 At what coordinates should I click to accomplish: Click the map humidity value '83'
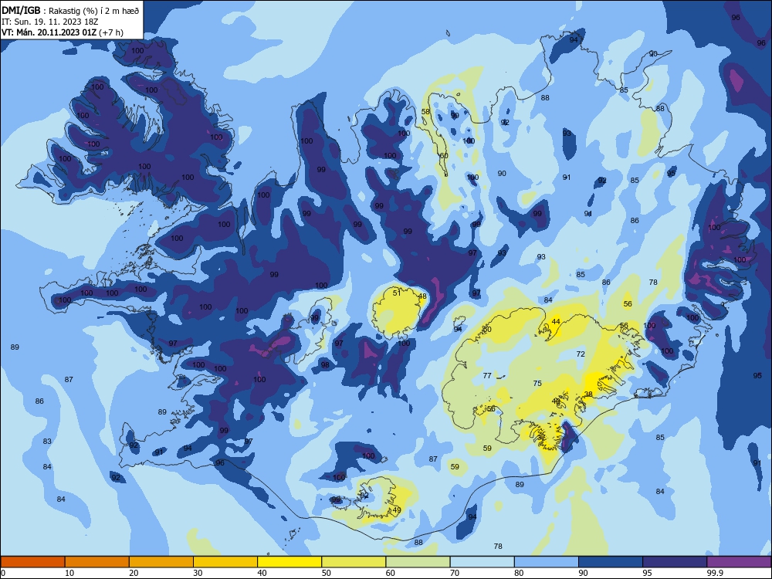(47, 441)
